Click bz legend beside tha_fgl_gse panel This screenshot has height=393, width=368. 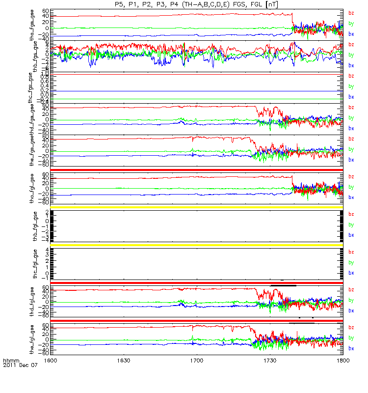pos(351,177)
